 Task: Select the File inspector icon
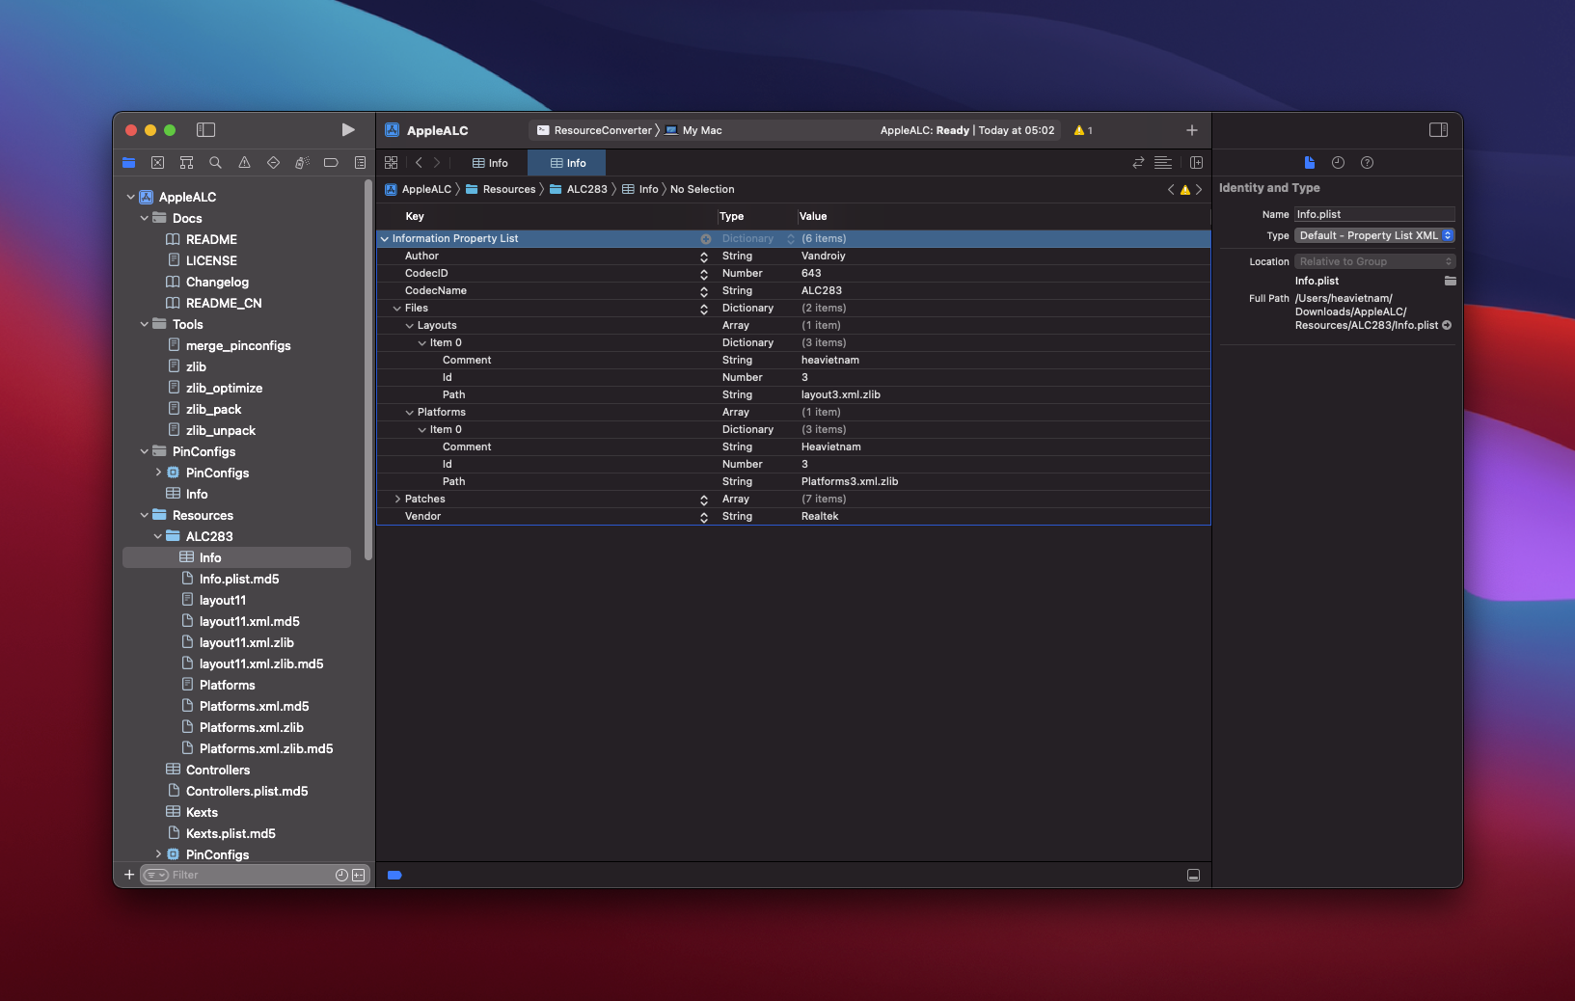[x=1310, y=163]
